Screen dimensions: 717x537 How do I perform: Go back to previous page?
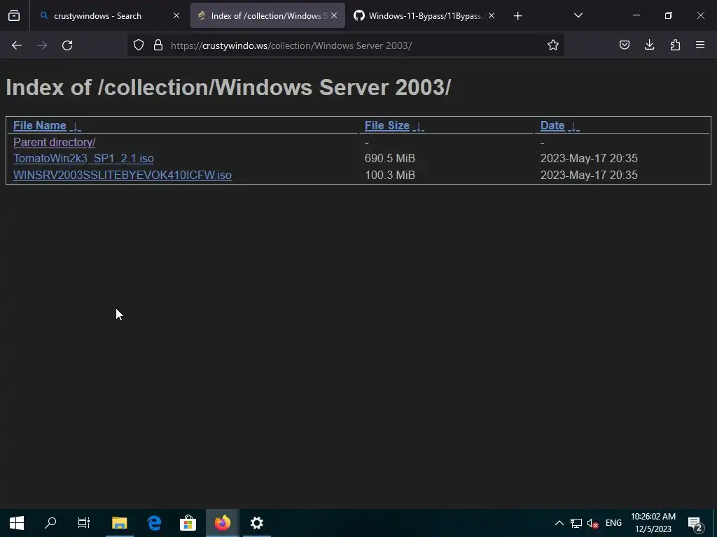click(17, 45)
